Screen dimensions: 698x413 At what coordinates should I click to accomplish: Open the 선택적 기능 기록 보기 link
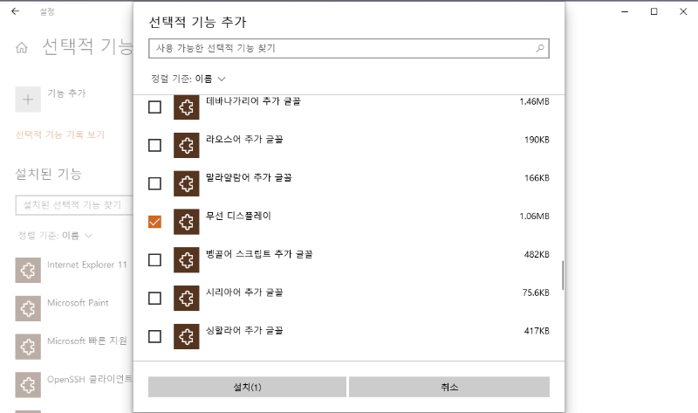(x=60, y=134)
